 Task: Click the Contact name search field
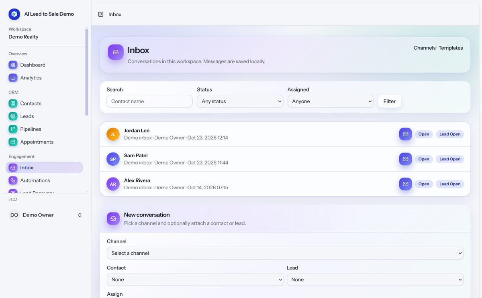[x=149, y=101]
